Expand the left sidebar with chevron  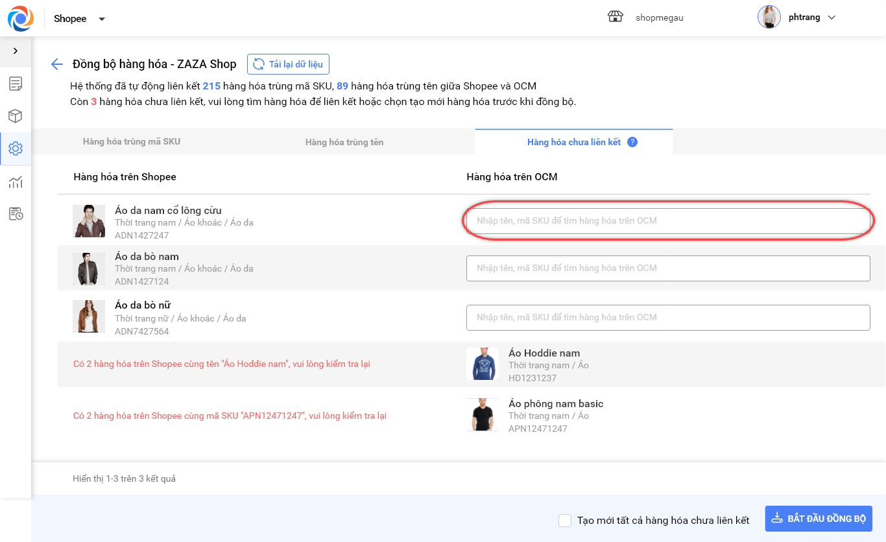pos(16,51)
